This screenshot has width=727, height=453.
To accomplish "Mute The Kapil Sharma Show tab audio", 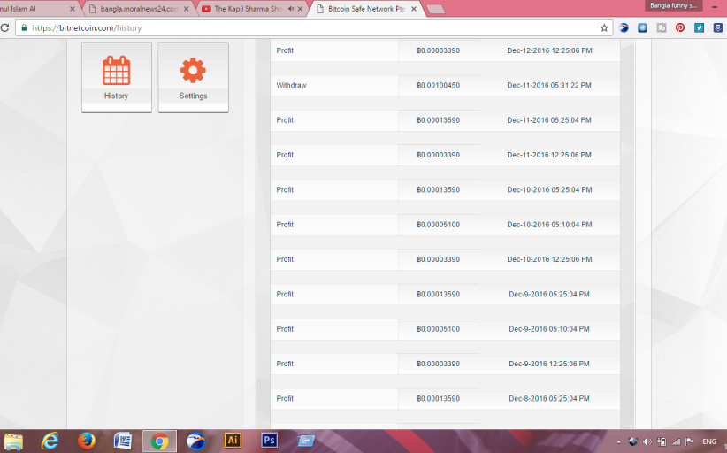I will point(290,9).
